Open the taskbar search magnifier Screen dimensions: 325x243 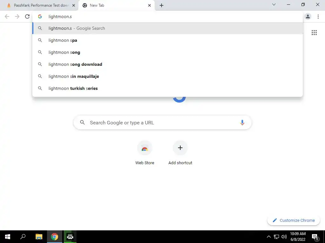pyautogui.click(x=23, y=237)
